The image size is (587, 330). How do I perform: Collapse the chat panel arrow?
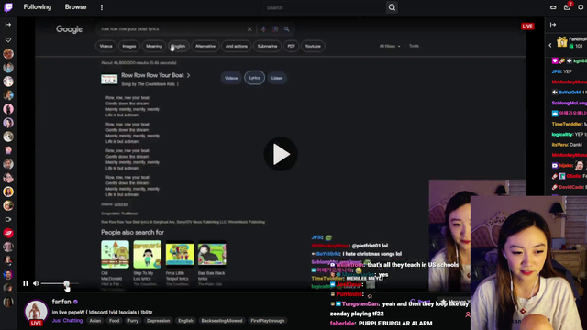[x=553, y=25]
